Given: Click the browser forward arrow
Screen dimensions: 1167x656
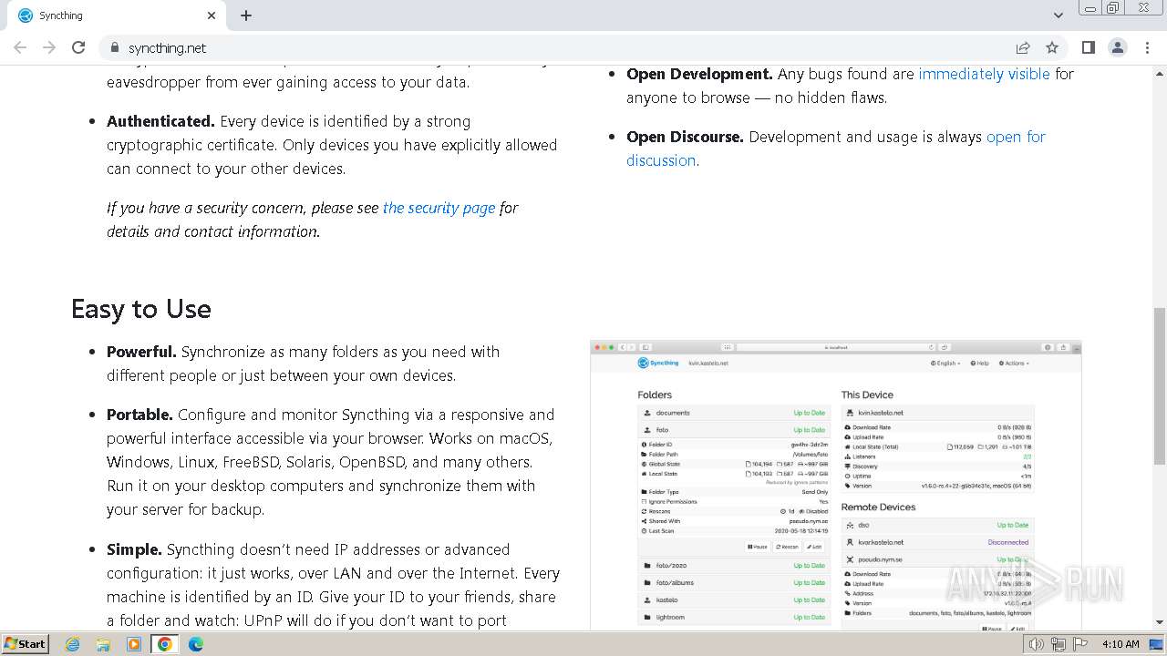Looking at the screenshot, I should coord(49,47).
